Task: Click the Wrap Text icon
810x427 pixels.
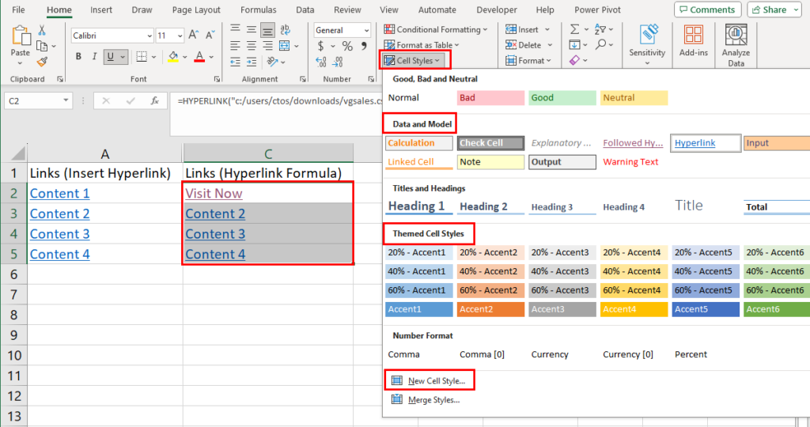Action: point(285,29)
